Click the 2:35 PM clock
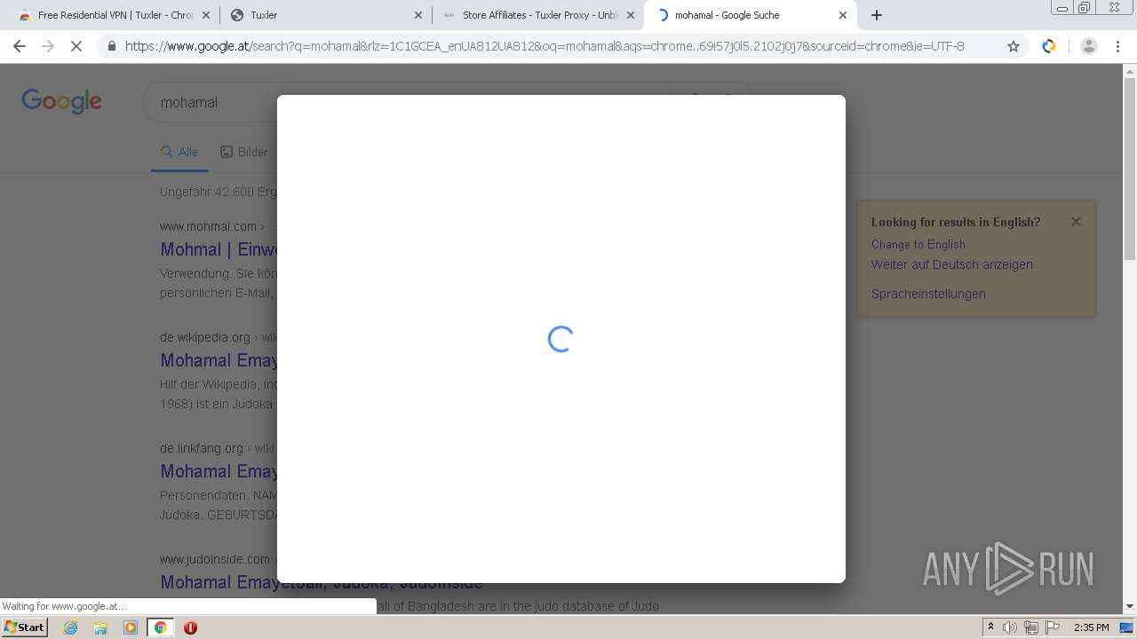The width and height of the screenshot is (1137, 639). (x=1092, y=627)
